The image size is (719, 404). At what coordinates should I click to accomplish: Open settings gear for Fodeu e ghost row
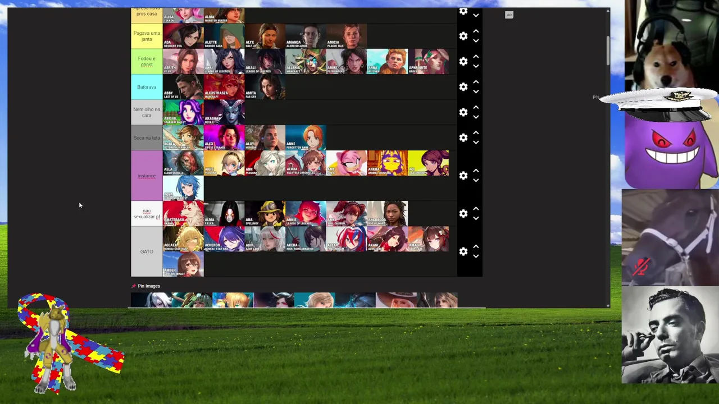pos(463,61)
